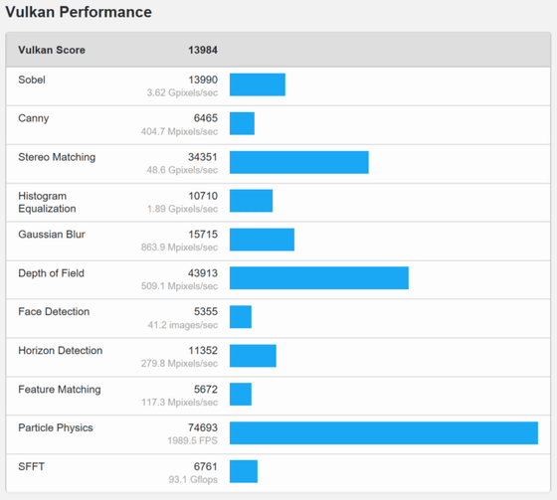Click the Horizon Detection score bar
This screenshot has height=500, width=557.
253,356
